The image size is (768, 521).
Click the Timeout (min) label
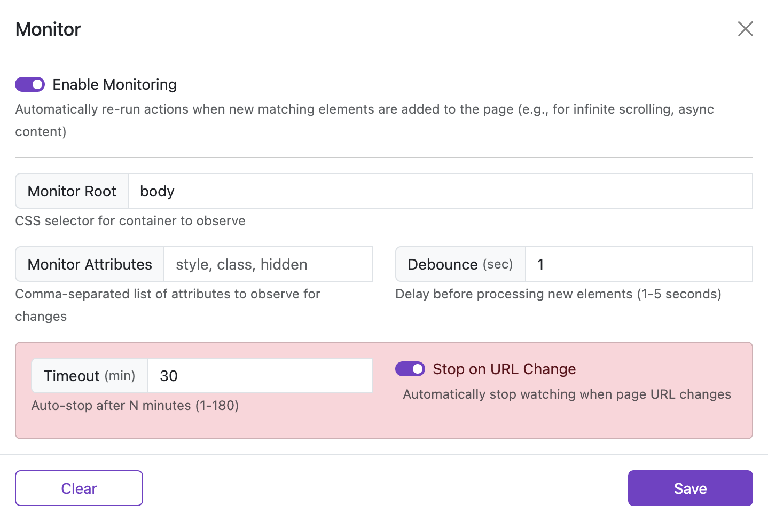click(89, 375)
